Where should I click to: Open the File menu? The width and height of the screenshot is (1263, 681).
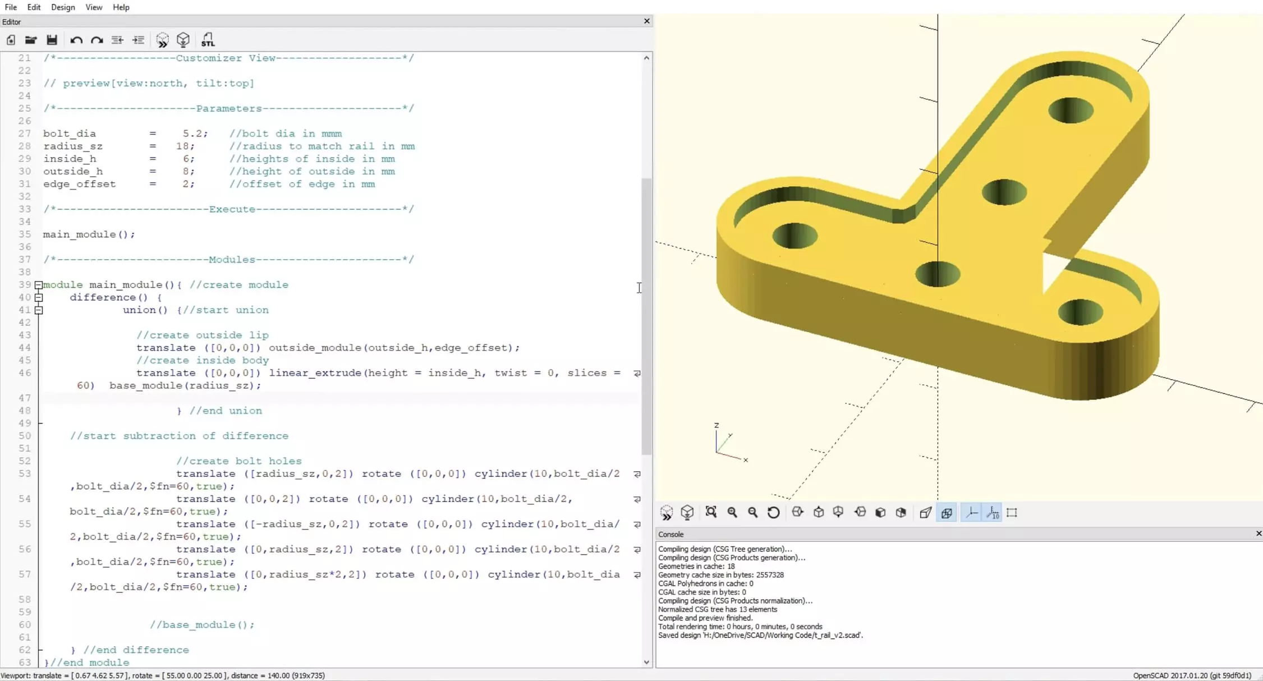coord(11,7)
